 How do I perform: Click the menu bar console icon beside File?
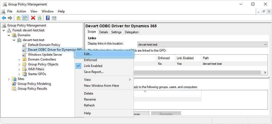coord(3,11)
